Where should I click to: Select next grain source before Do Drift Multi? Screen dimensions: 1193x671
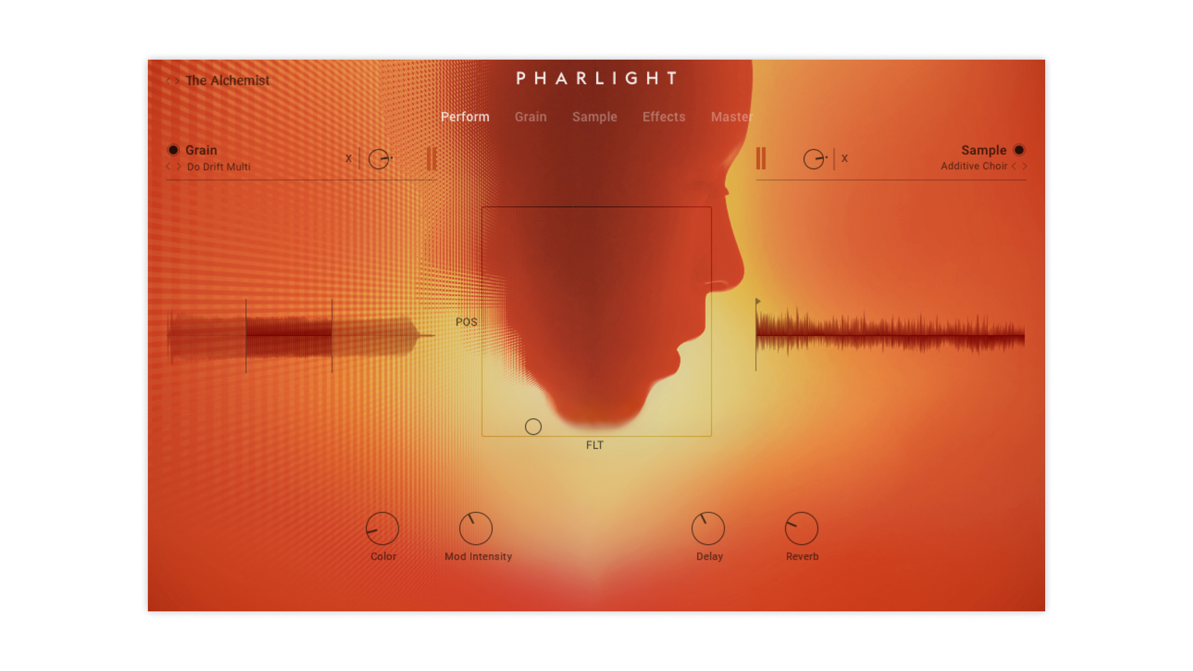click(x=178, y=167)
